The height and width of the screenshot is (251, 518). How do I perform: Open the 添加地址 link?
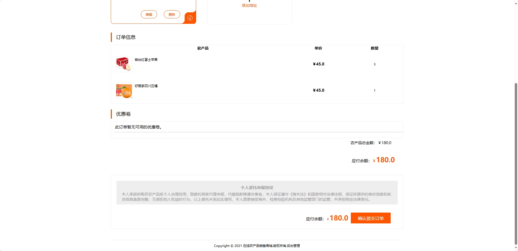249,5
